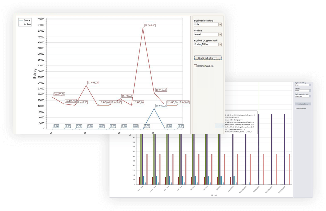
Task: Click the 15.745,00 Kosten data label
Action: (x=127, y=96)
